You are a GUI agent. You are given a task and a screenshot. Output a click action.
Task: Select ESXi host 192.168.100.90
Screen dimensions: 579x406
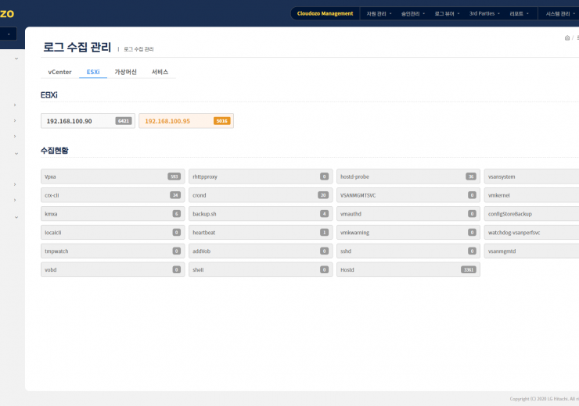point(78,121)
